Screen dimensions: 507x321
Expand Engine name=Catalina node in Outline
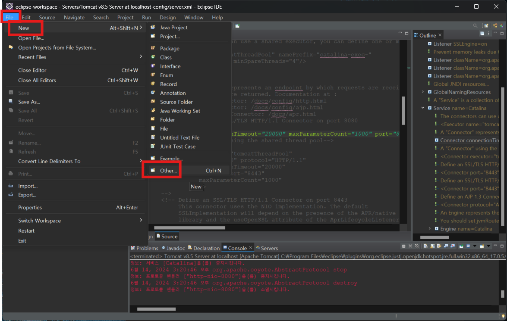pyautogui.click(x=430, y=229)
